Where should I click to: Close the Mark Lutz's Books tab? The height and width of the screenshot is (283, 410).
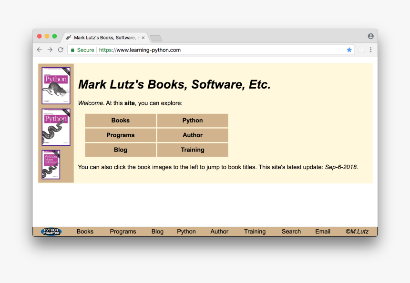[143, 38]
